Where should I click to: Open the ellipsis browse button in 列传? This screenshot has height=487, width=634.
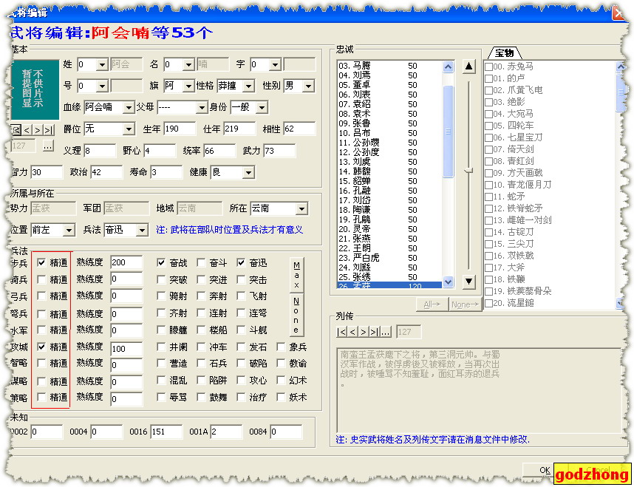tap(385, 332)
